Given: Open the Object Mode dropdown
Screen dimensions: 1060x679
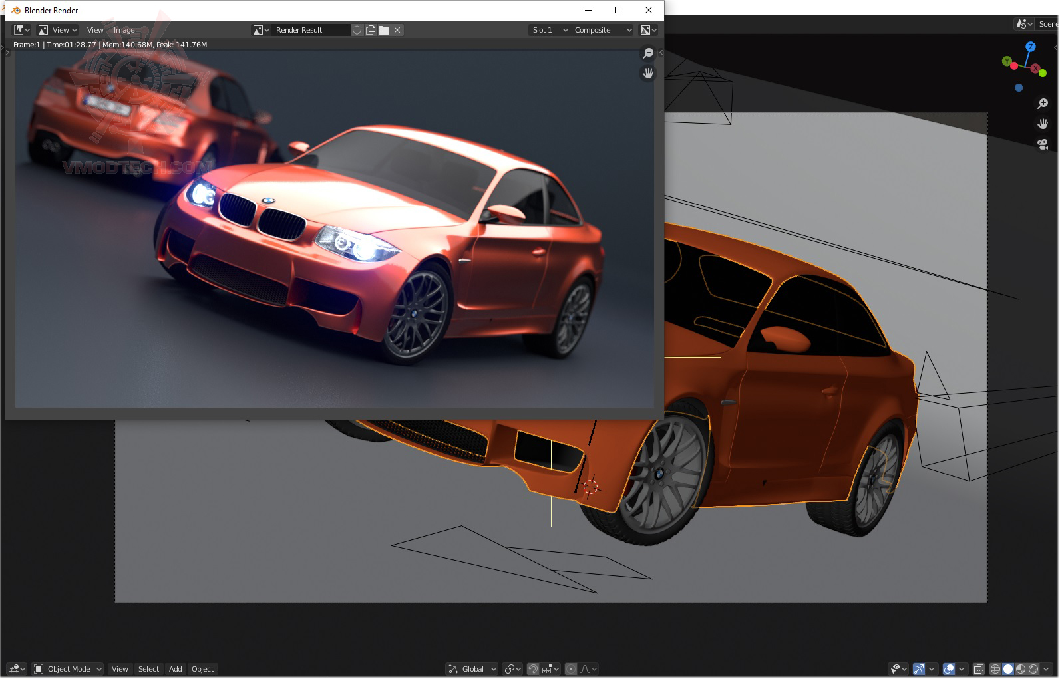Looking at the screenshot, I should pyautogui.click(x=68, y=669).
